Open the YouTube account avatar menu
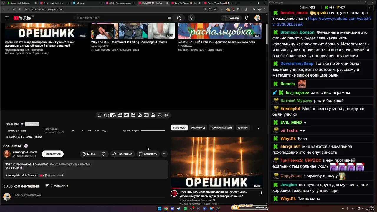377x212 pixels. click(x=257, y=18)
